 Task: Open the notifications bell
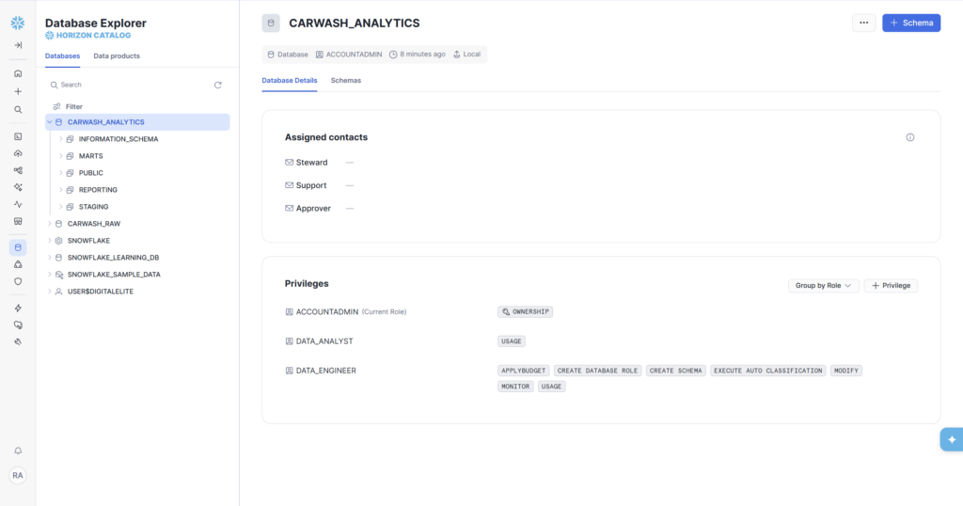17,451
